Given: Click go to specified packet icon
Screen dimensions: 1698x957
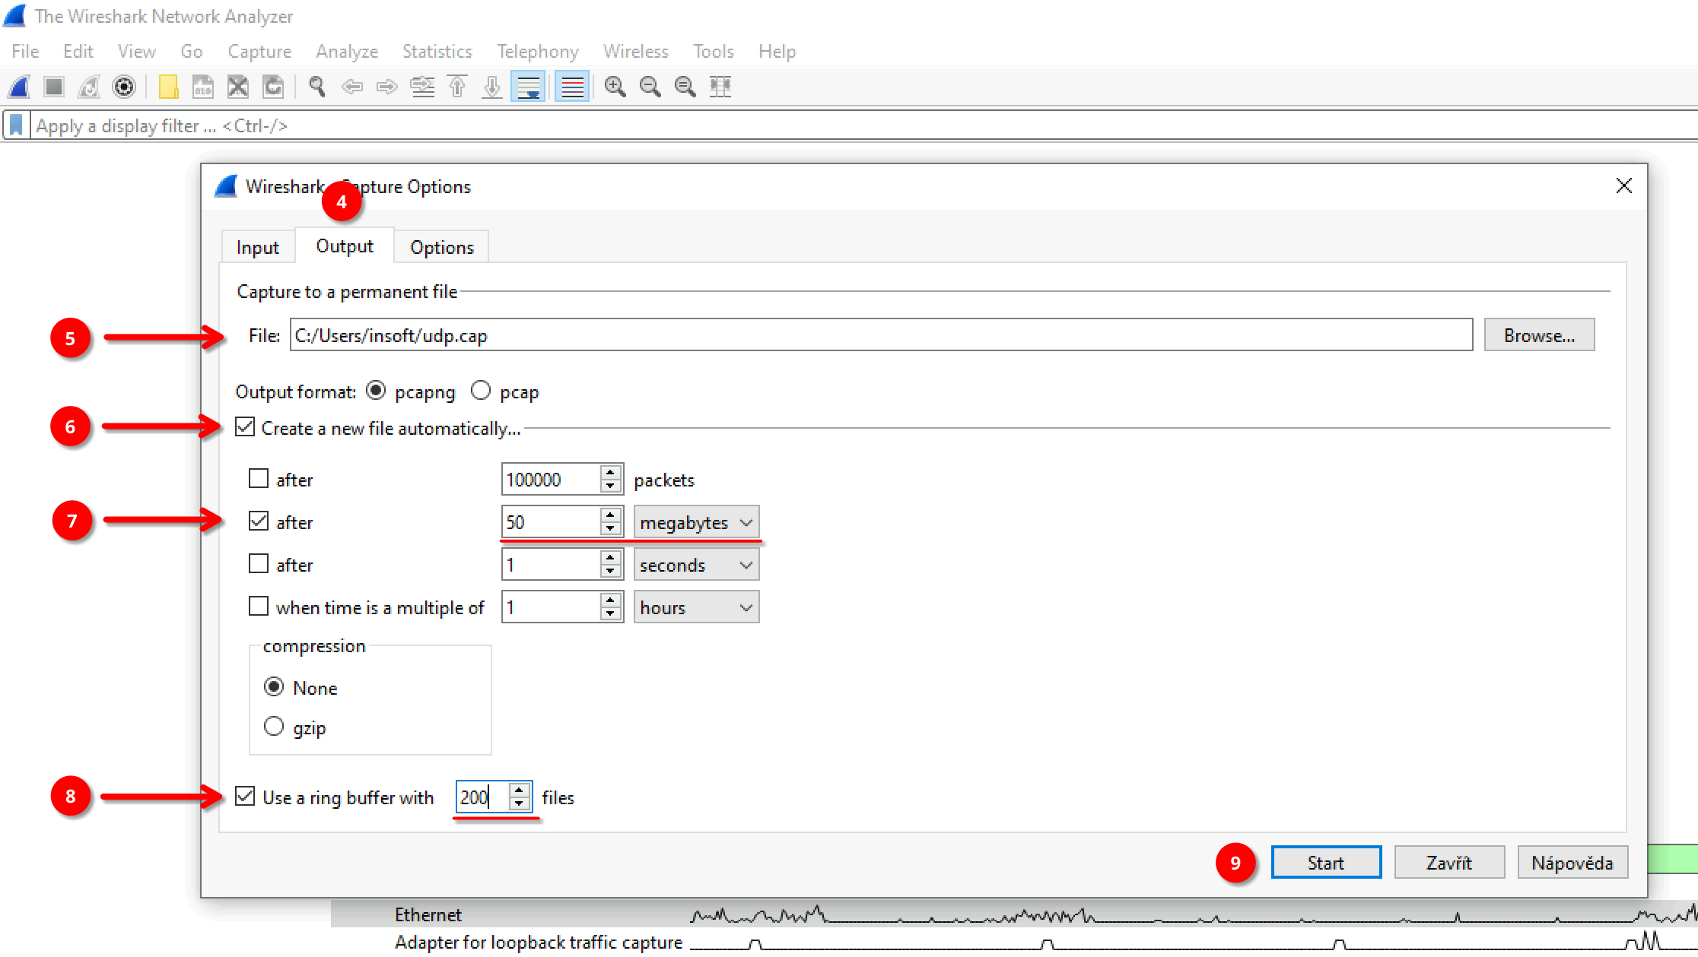Looking at the screenshot, I should pyautogui.click(x=422, y=87).
